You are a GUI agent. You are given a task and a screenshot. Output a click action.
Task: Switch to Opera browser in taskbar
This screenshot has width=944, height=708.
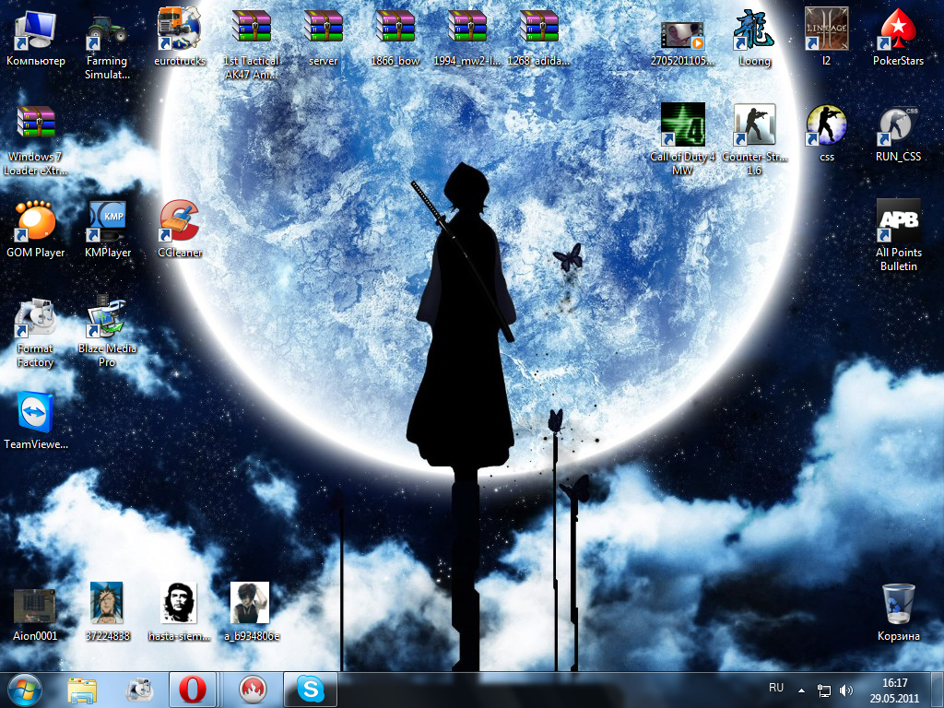click(192, 690)
